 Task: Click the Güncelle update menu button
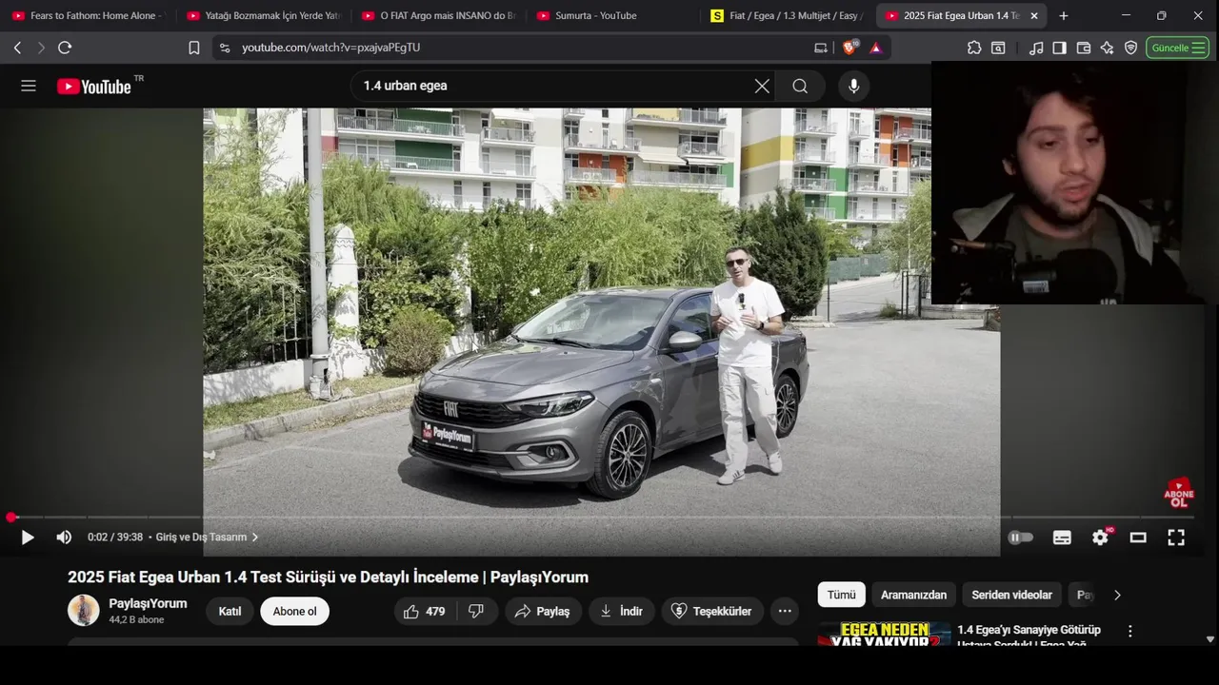point(1177,48)
